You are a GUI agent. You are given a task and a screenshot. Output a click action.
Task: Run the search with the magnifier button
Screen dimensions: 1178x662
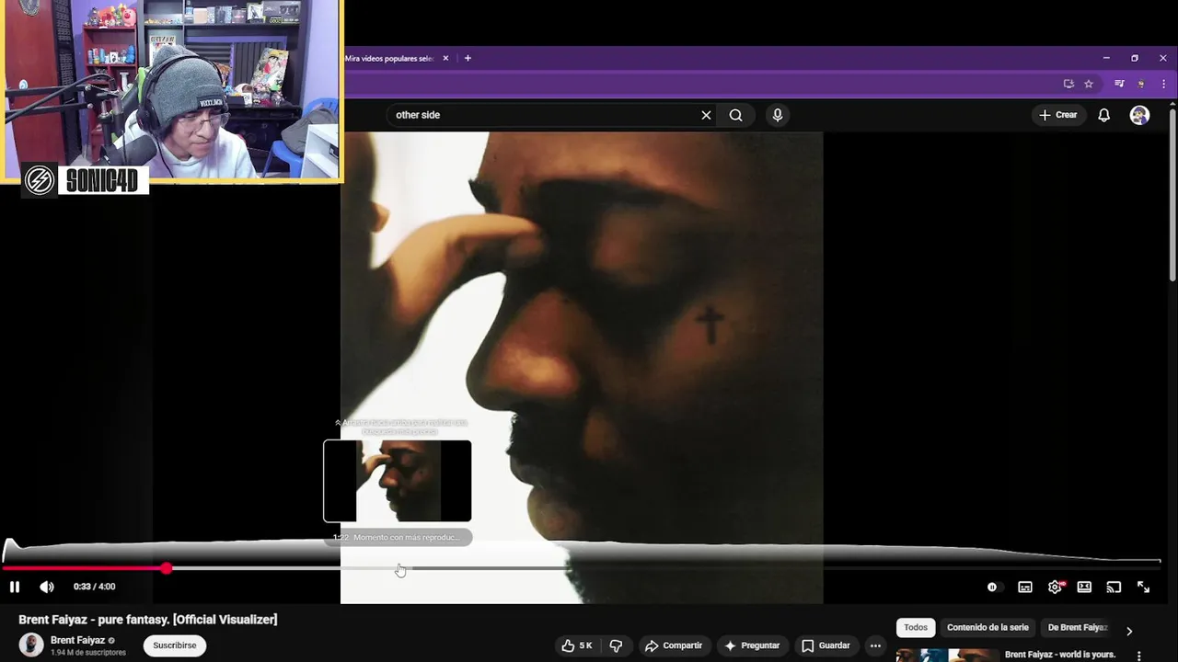tap(735, 115)
